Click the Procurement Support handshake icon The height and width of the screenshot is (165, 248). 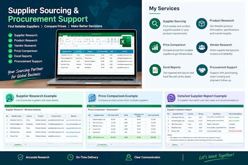coord(202,70)
